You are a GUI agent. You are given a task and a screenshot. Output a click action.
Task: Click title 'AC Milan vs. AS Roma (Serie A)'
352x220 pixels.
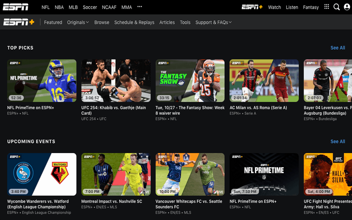258,107
